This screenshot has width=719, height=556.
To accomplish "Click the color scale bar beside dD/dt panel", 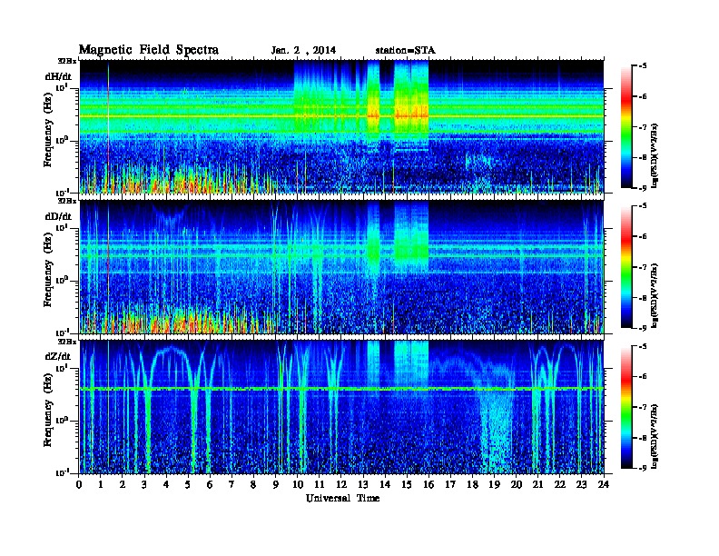I will (x=625, y=267).
